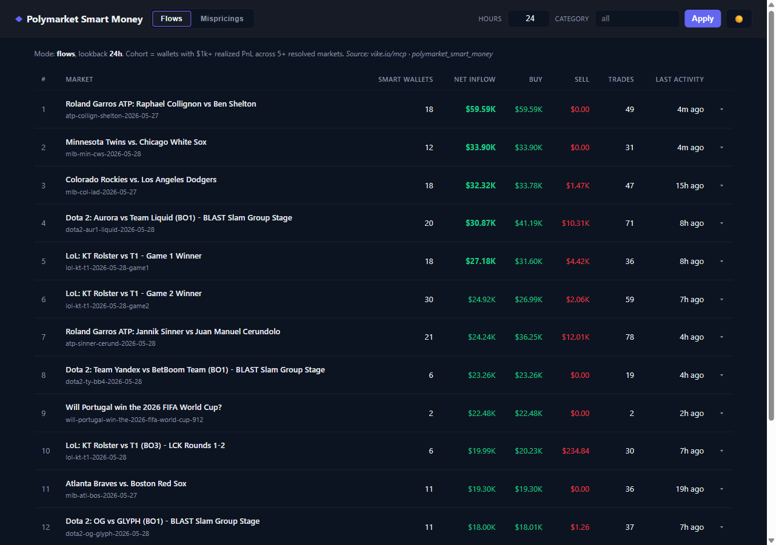Click the 2h ago activity cell
This screenshot has width=776, height=545.
[x=692, y=414]
